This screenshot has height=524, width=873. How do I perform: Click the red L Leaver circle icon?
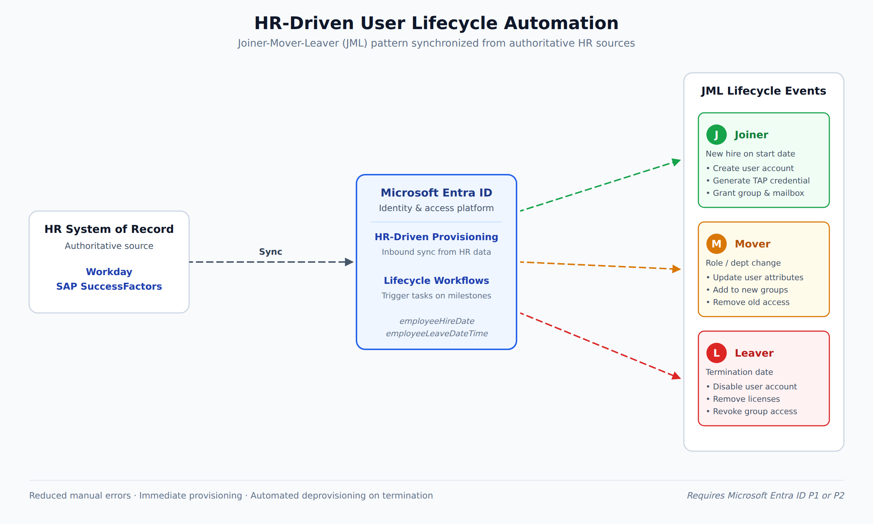click(716, 353)
